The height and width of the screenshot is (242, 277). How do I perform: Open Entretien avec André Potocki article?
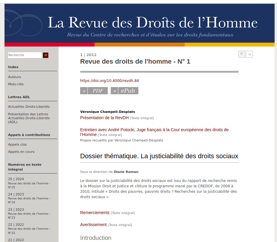[154, 132]
